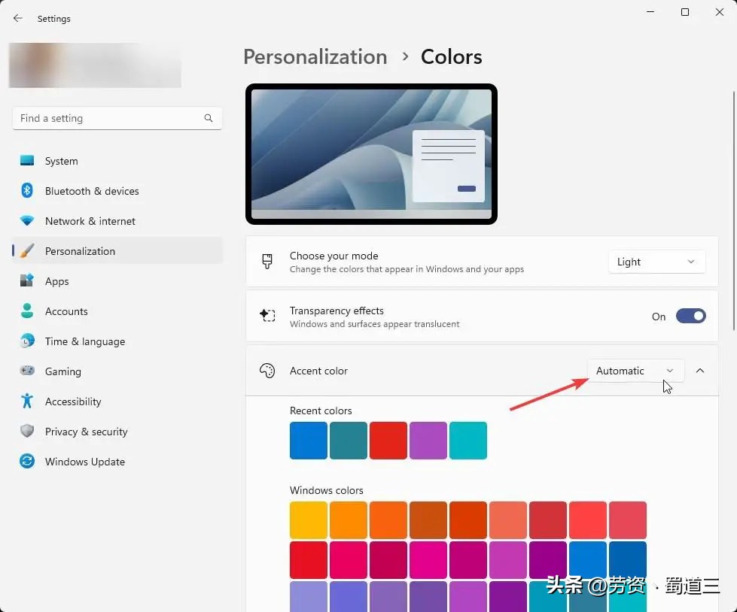This screenshot has width=737, height=612.
Task: Open the Choose your mode dropdown
Action: pyautogui.click(x=656, y=262)
